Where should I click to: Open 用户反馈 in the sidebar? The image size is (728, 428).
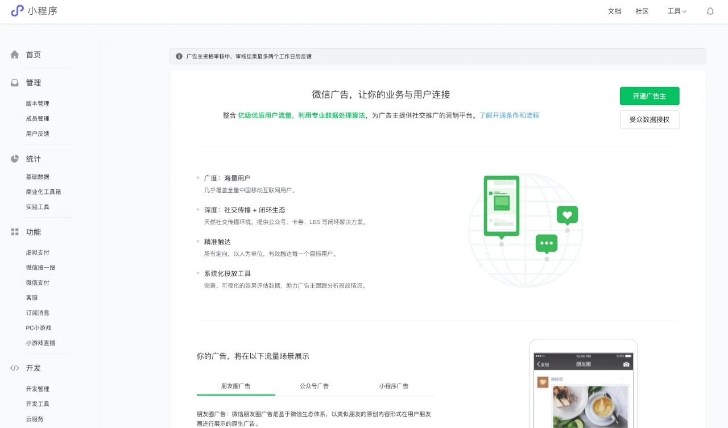point(38,134)
